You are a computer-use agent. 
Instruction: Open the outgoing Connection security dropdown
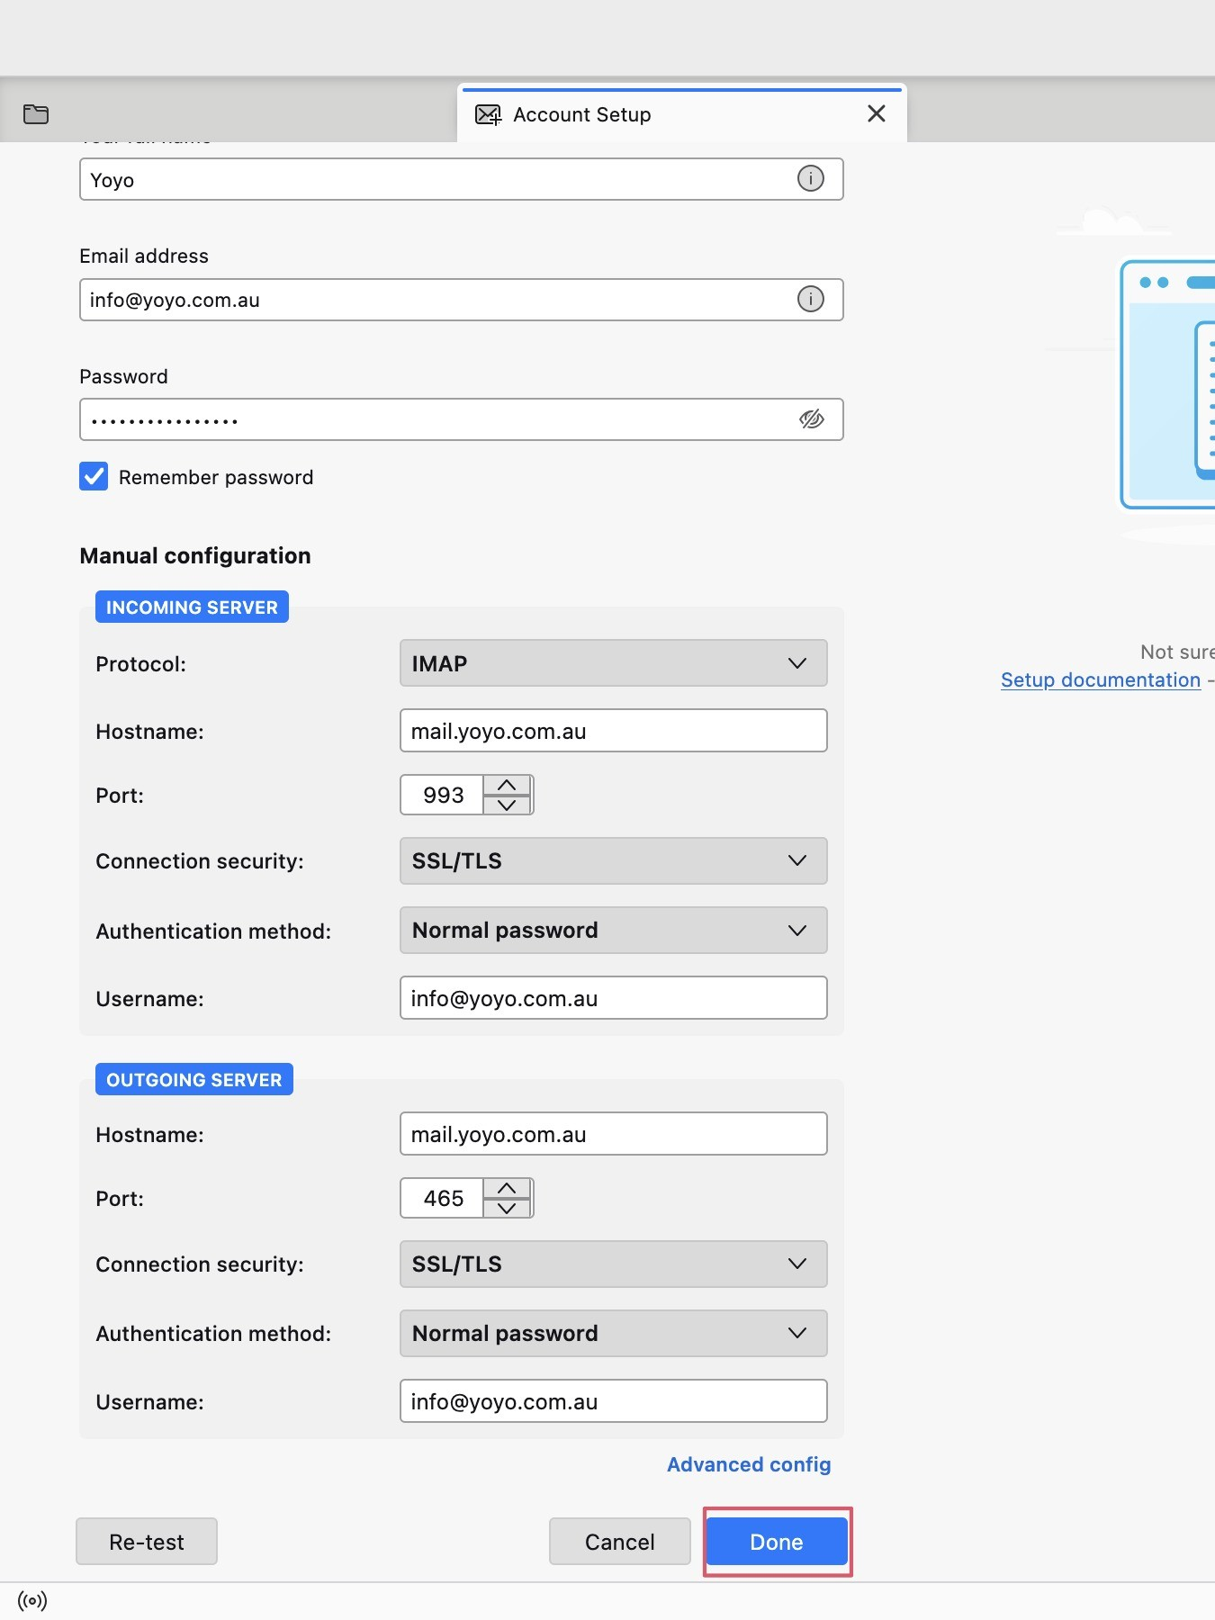614,1264
